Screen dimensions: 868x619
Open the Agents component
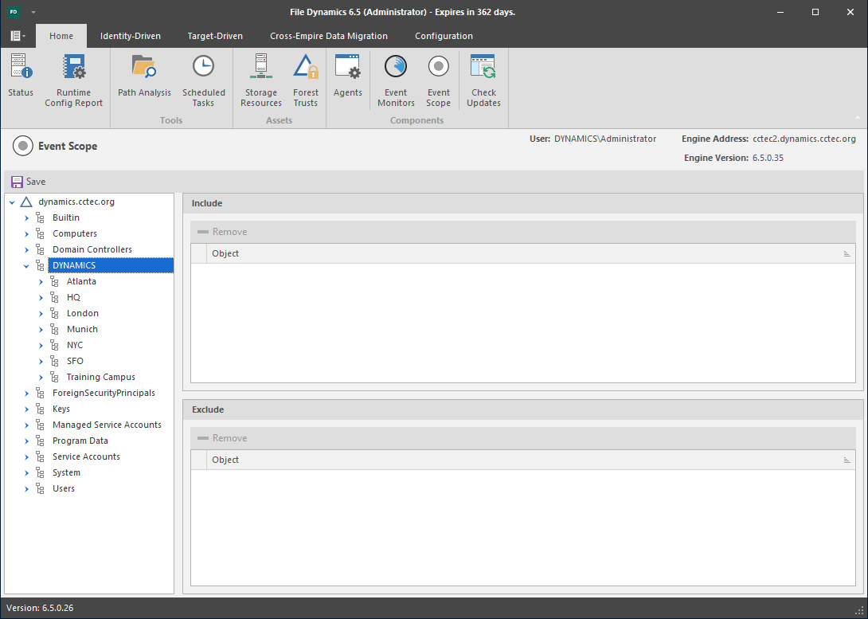[x=348, y=78]
